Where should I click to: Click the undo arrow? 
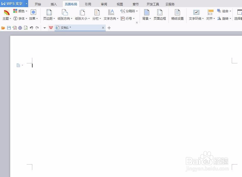pos(31,28)
